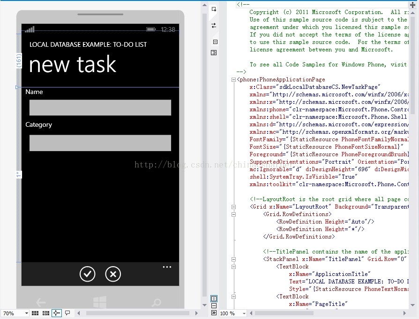419x319 pixels.
Task: Click designer horizontal scrollbar left arrow
Action: point(79,313)
